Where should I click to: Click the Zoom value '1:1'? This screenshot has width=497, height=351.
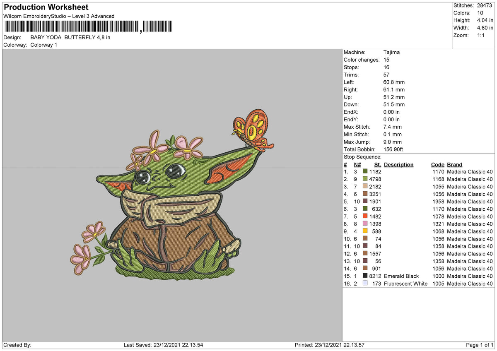click(480, 35)
